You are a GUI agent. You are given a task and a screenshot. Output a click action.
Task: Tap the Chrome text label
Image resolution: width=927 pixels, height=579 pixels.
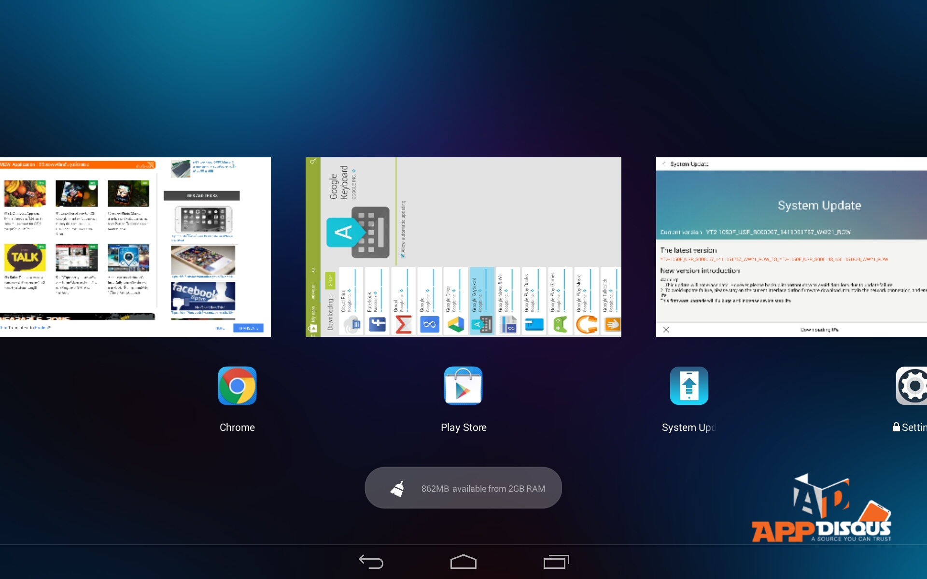point(237,427)
